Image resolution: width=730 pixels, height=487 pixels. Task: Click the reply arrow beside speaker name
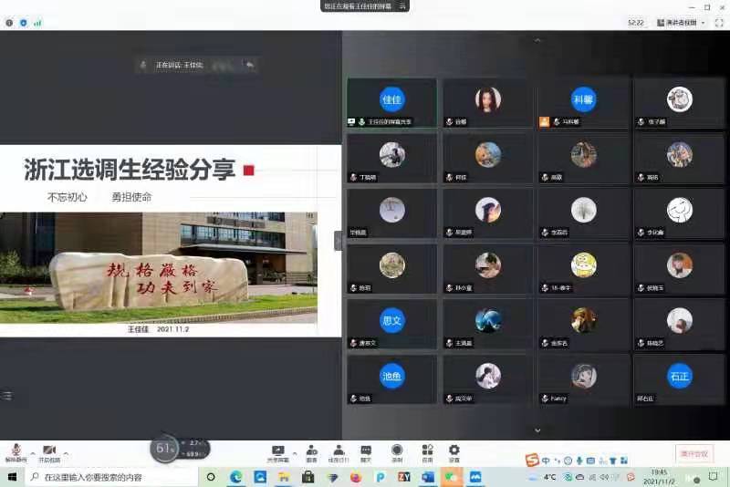point(249,65)
